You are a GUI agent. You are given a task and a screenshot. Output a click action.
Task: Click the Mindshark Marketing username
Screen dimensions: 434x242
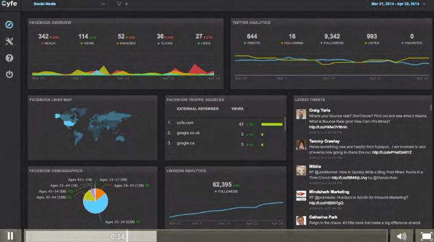tap(329, 192)
